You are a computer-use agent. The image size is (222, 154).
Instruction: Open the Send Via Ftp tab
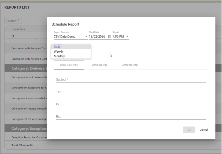click(99, 65)
